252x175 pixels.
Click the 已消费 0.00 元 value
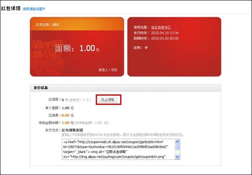click(x=68, y=115)
